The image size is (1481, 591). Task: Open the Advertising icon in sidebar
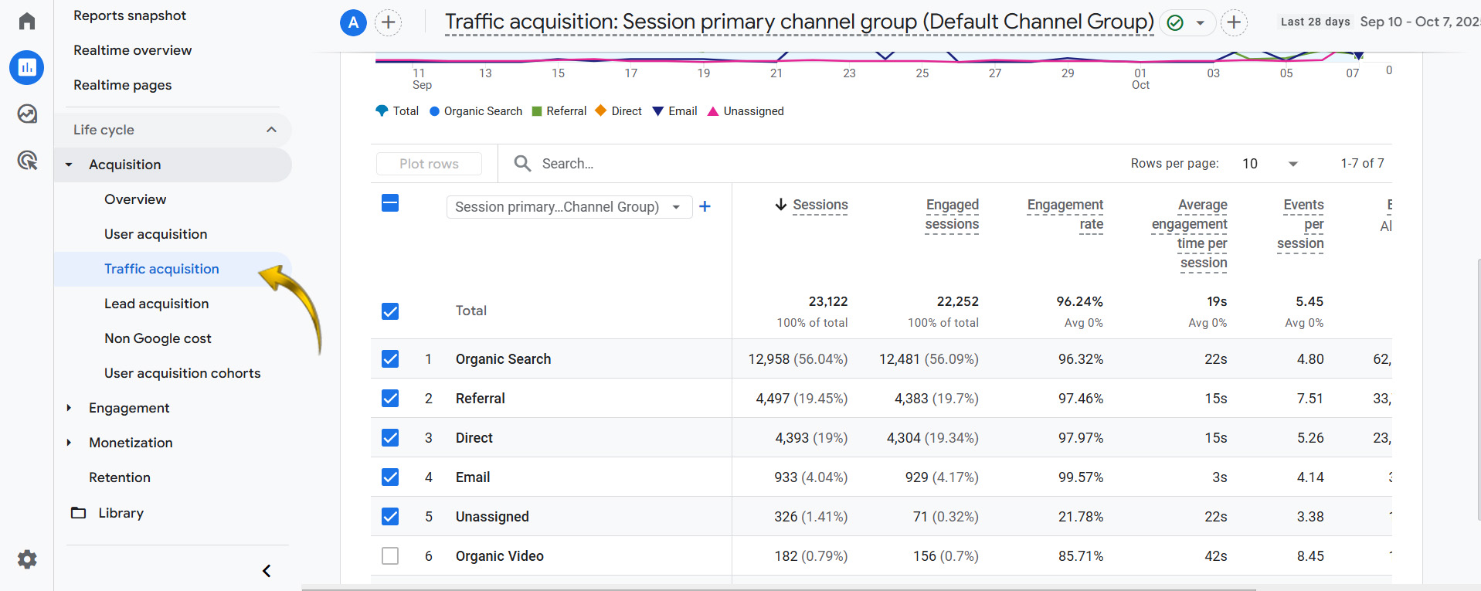pyautogui.click(x=27, y=161)
